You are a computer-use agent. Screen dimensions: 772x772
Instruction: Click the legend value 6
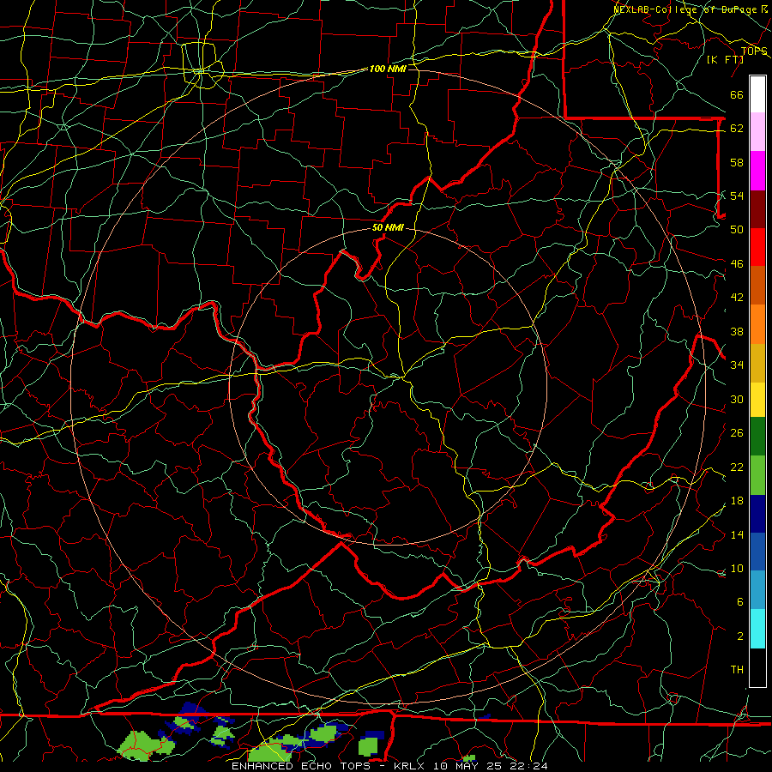click(739, 601)
